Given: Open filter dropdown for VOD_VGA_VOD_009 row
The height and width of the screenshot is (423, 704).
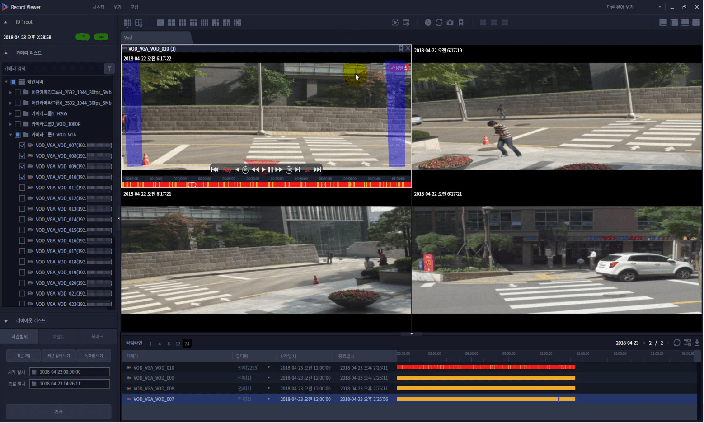Looking at the screenshot, I should click(269, 378).
